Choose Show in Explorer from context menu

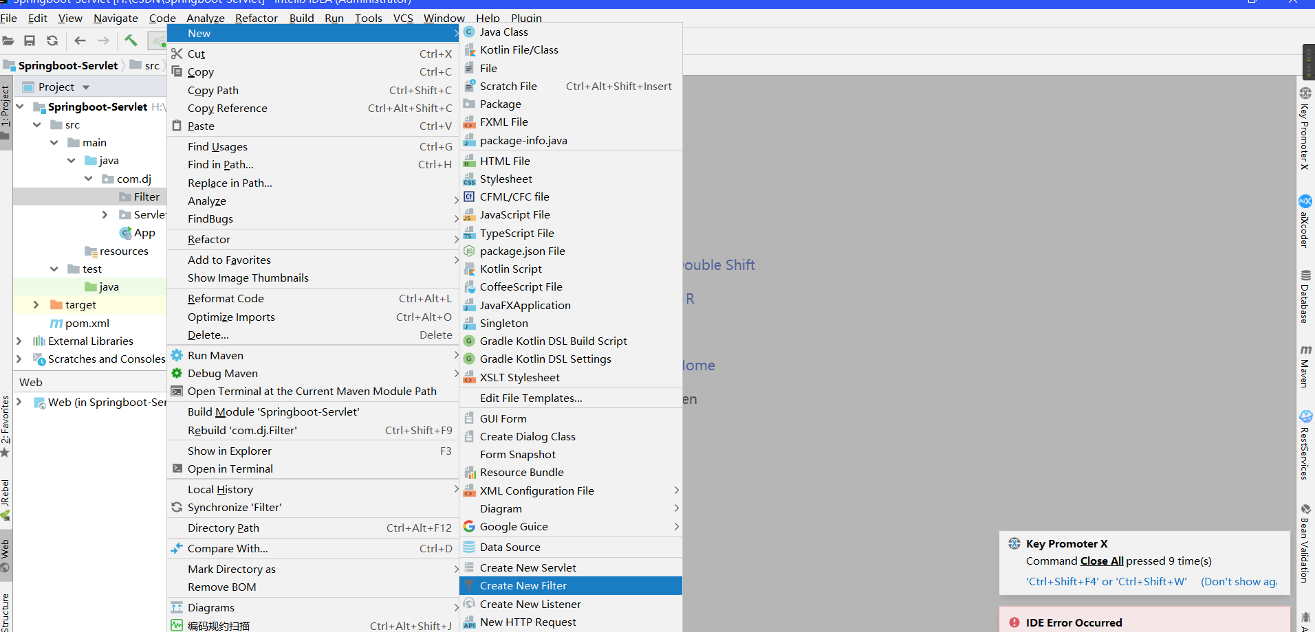coord(313,451)
